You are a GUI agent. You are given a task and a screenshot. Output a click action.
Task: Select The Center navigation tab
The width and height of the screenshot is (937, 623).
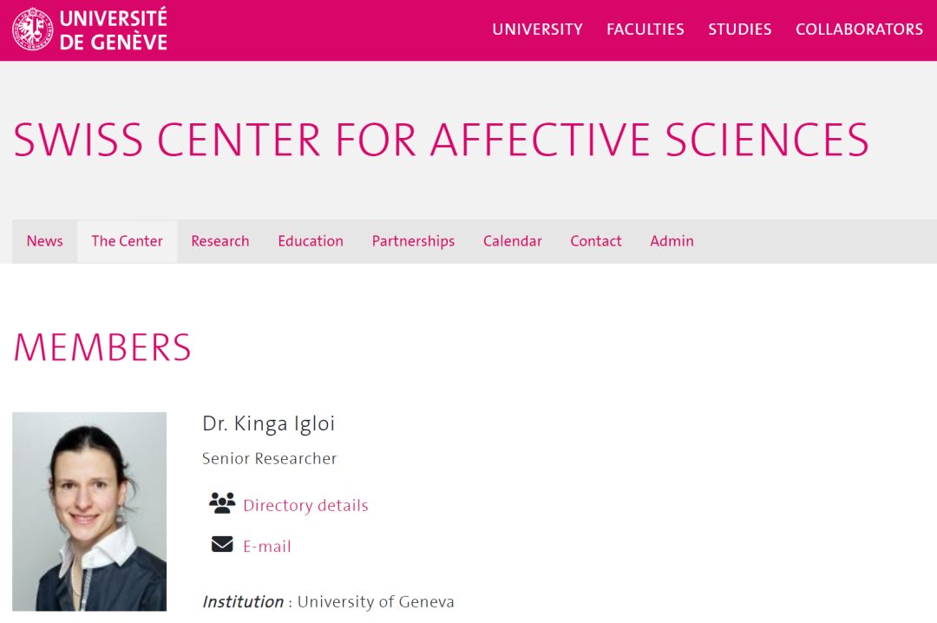coord(127,241)
